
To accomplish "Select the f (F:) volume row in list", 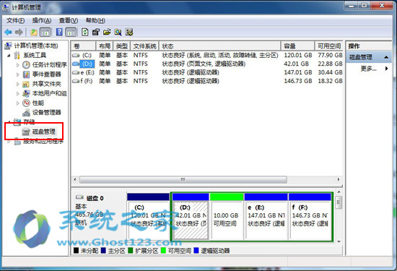I will [207, 81].
